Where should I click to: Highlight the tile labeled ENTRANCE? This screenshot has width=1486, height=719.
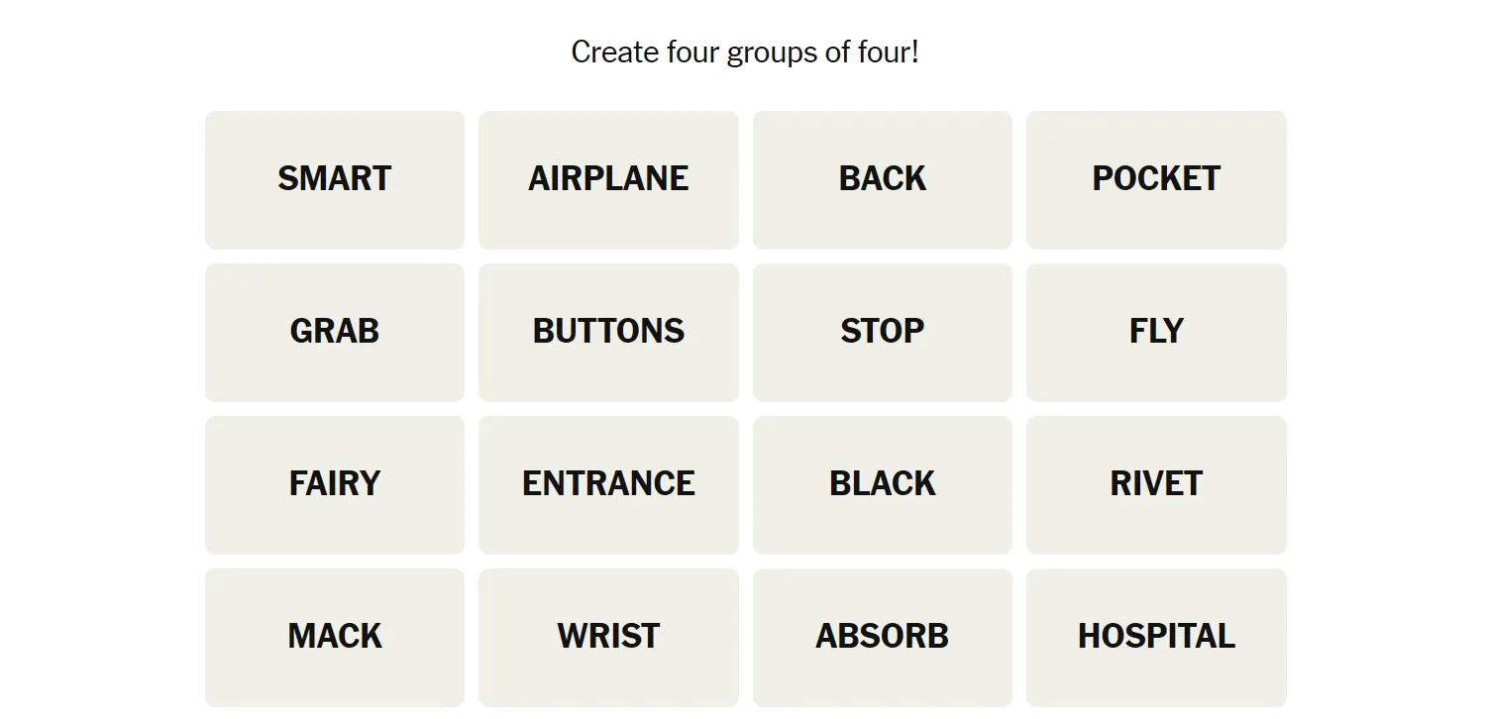point(608,484)
